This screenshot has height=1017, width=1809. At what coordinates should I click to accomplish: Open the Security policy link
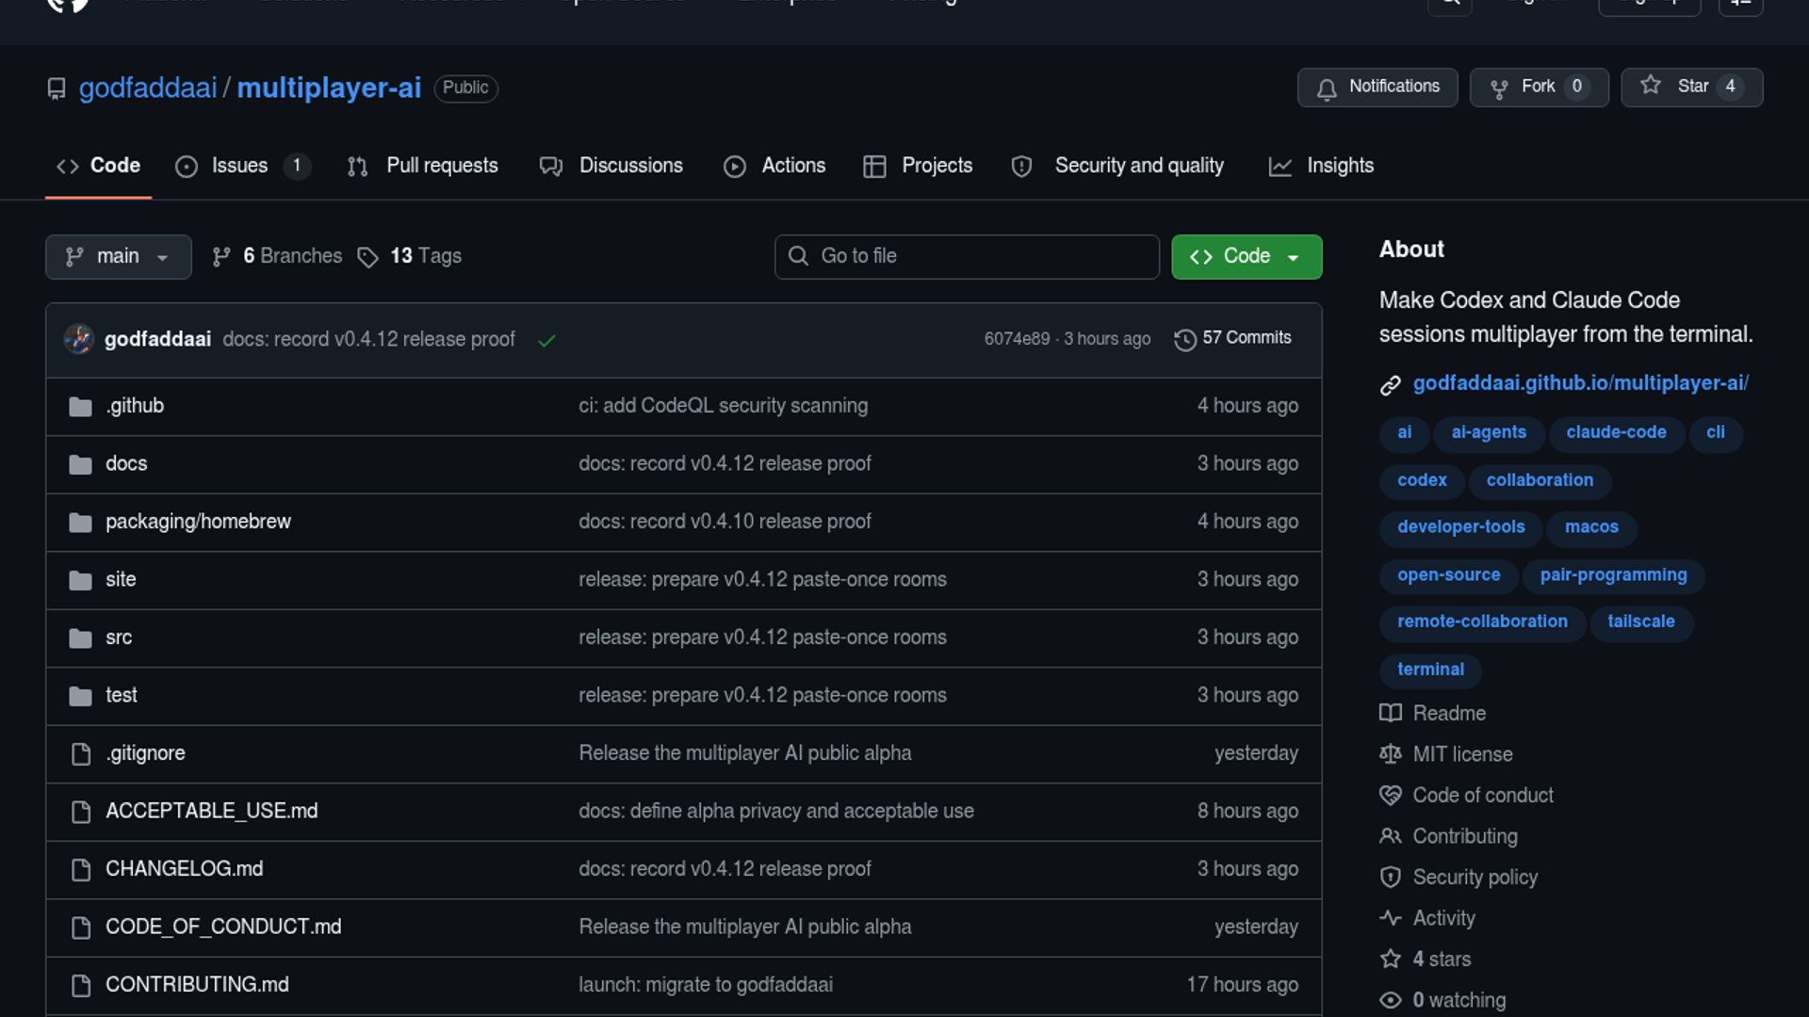[1459, 878]
